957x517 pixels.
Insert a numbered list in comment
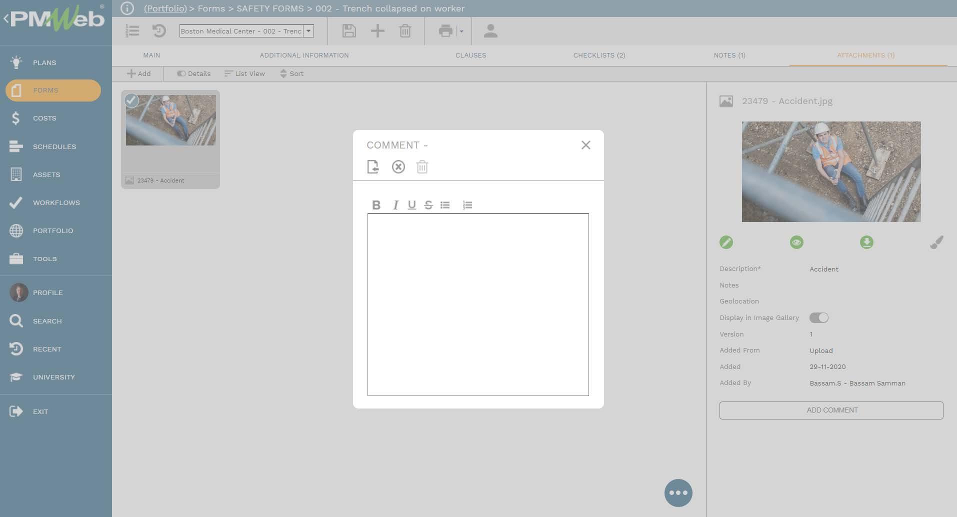pyautogui.click(x=467, y=205)
